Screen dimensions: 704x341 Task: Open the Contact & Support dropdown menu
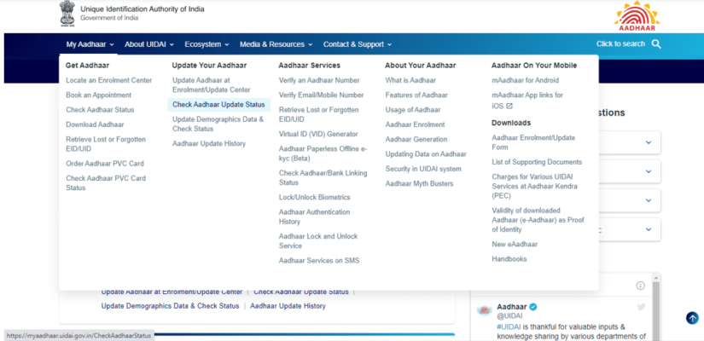(357, 44)
